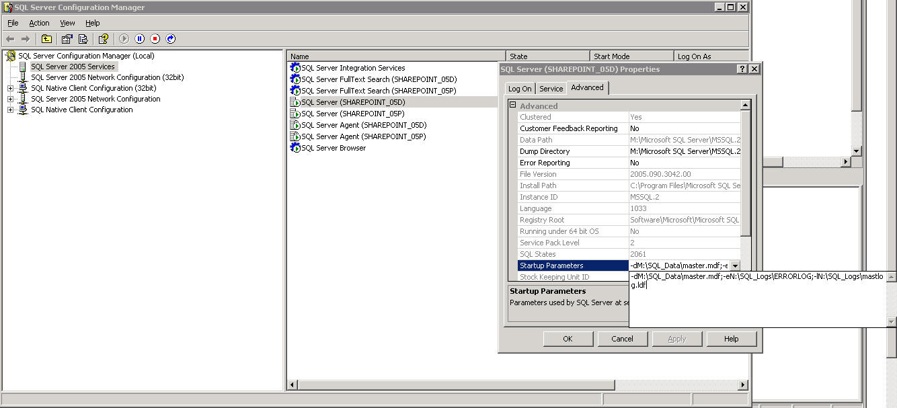The height and width of the screenshot is (408, 897).
Task: Sort services by Name column header
Action: pos(396,56)
